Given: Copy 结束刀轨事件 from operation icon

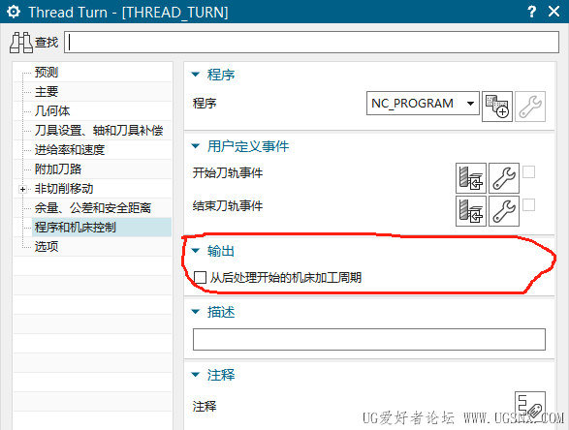Looking at the screenshot, I should click(471, 211).
